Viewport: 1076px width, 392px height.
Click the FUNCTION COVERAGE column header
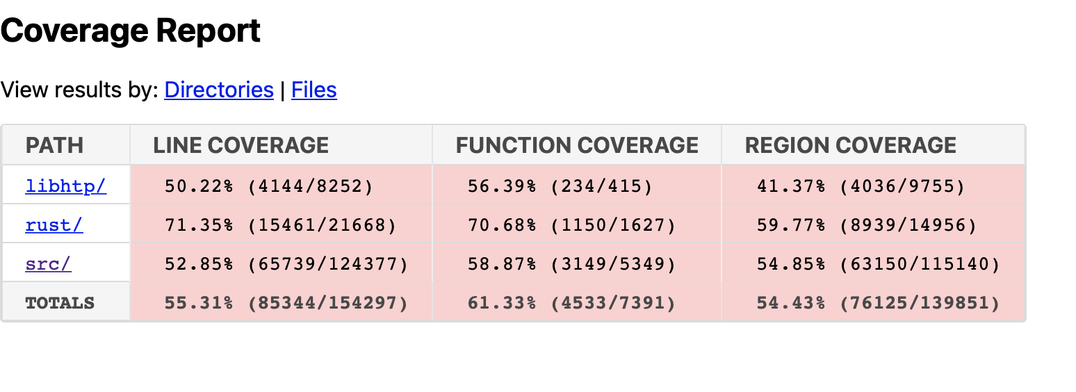tap(577, 145)
